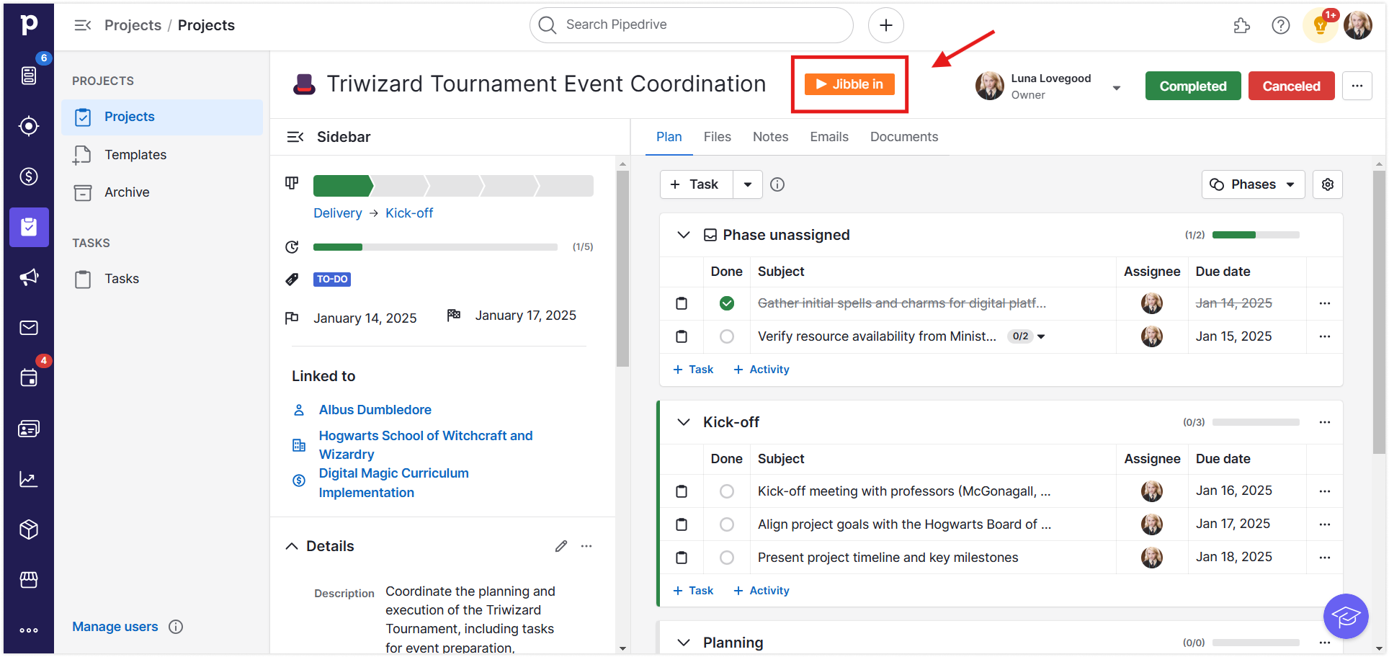This screenshot has width=1389, height=657.
Task: Collapse the Kick-off phase section
Action: coord(684,422)
